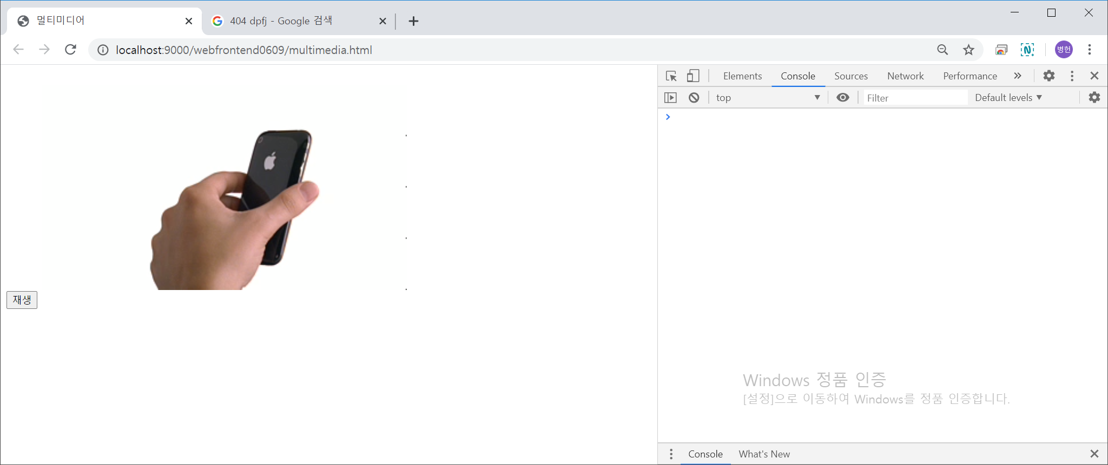Open a new browser tab
Image resolution: width=1108 pixels, height=465 pixels.
[x=414, y=21]
